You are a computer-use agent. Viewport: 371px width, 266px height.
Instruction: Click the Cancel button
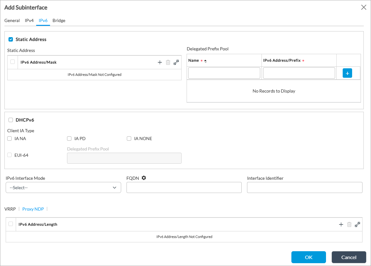[x=349, y=257]
